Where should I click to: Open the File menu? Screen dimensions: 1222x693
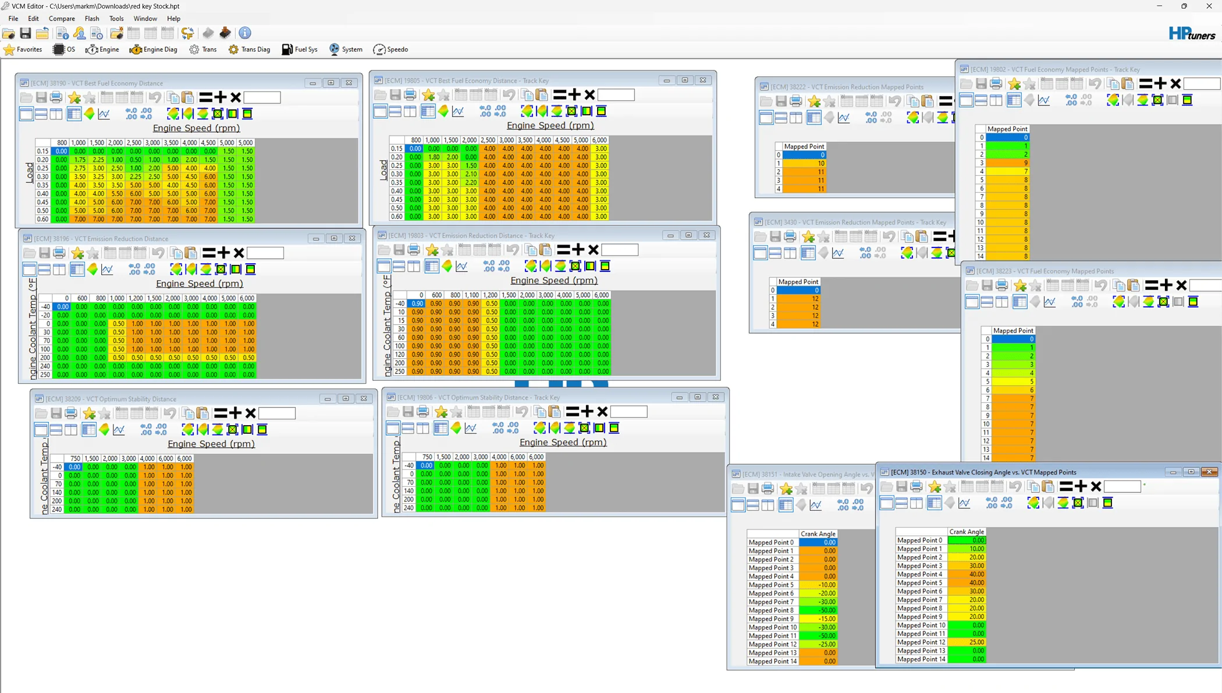(13, 19)
